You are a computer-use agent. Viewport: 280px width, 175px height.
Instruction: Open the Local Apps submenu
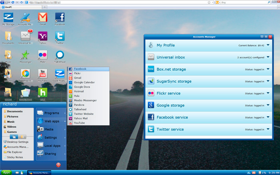click(51, 146)
